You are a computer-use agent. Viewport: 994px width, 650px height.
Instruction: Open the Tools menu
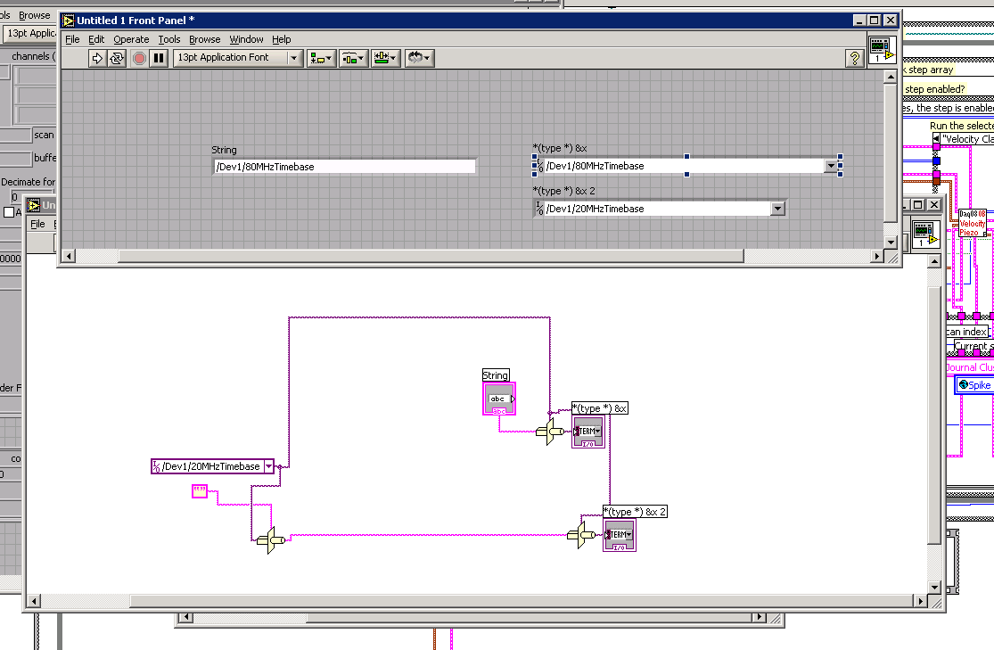pos(169,39)
